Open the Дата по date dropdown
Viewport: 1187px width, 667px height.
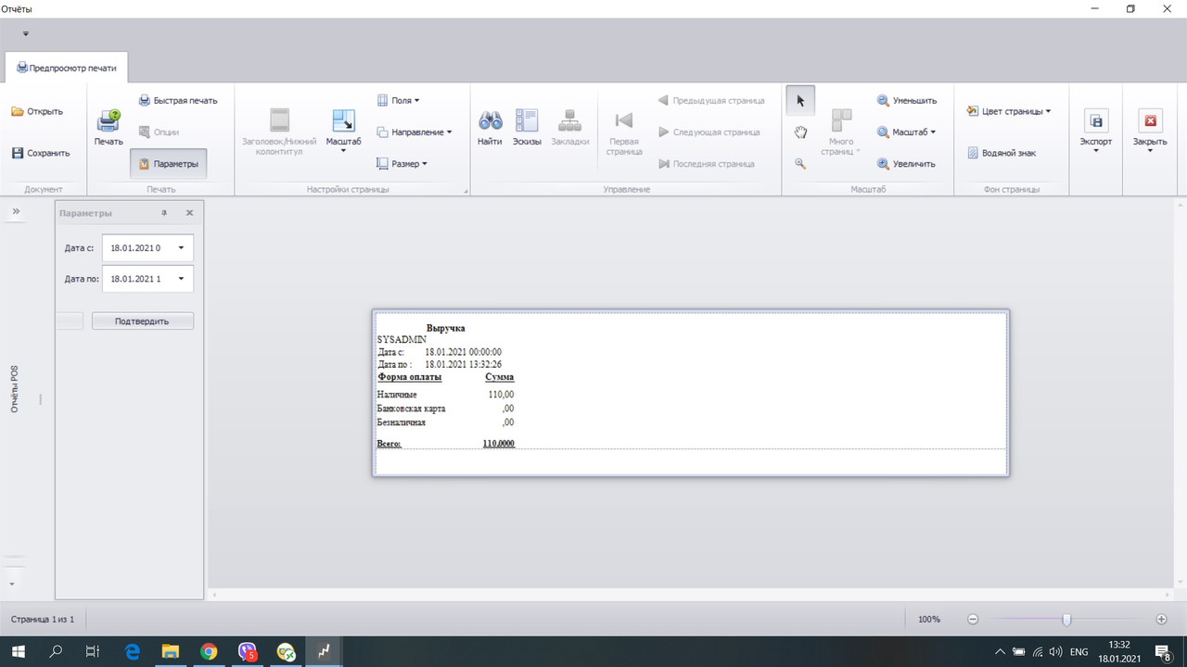[181, 278]
